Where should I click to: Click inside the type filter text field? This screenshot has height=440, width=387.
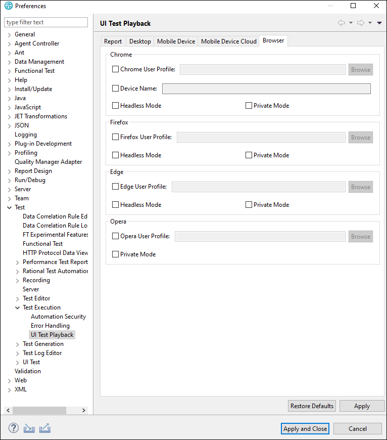pos(45,22)
